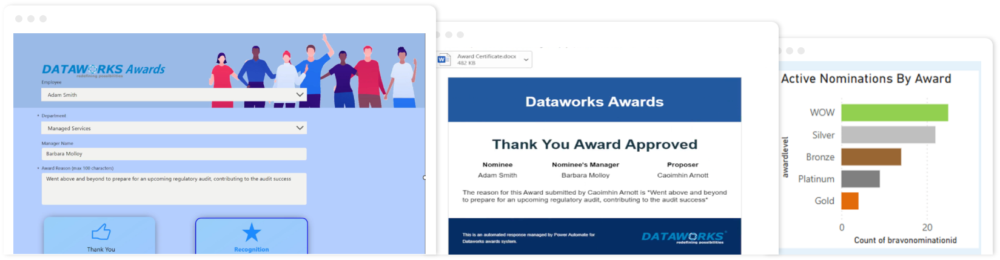Image resolution: width=1000 pixels, height=260 pixels.
Task: Click the Silver bar in nominations chart
Action: pyautogui.click(x=888, y=135)
